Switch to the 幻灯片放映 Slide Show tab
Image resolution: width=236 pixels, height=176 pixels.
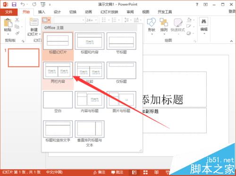(110, 12)
